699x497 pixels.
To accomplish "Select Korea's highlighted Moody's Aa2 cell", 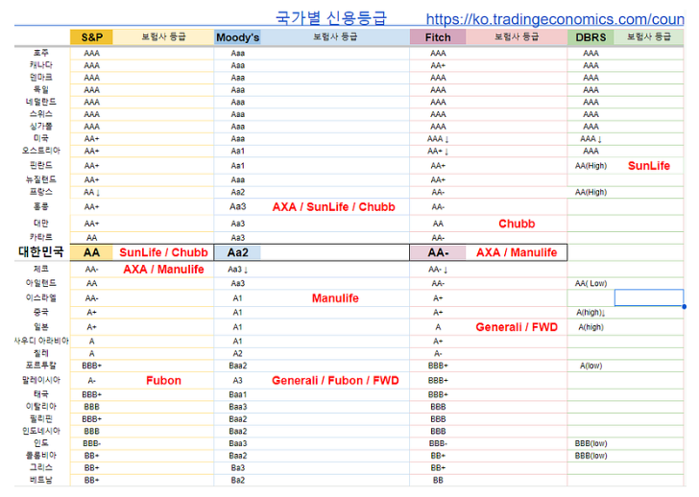I will 237,252.
